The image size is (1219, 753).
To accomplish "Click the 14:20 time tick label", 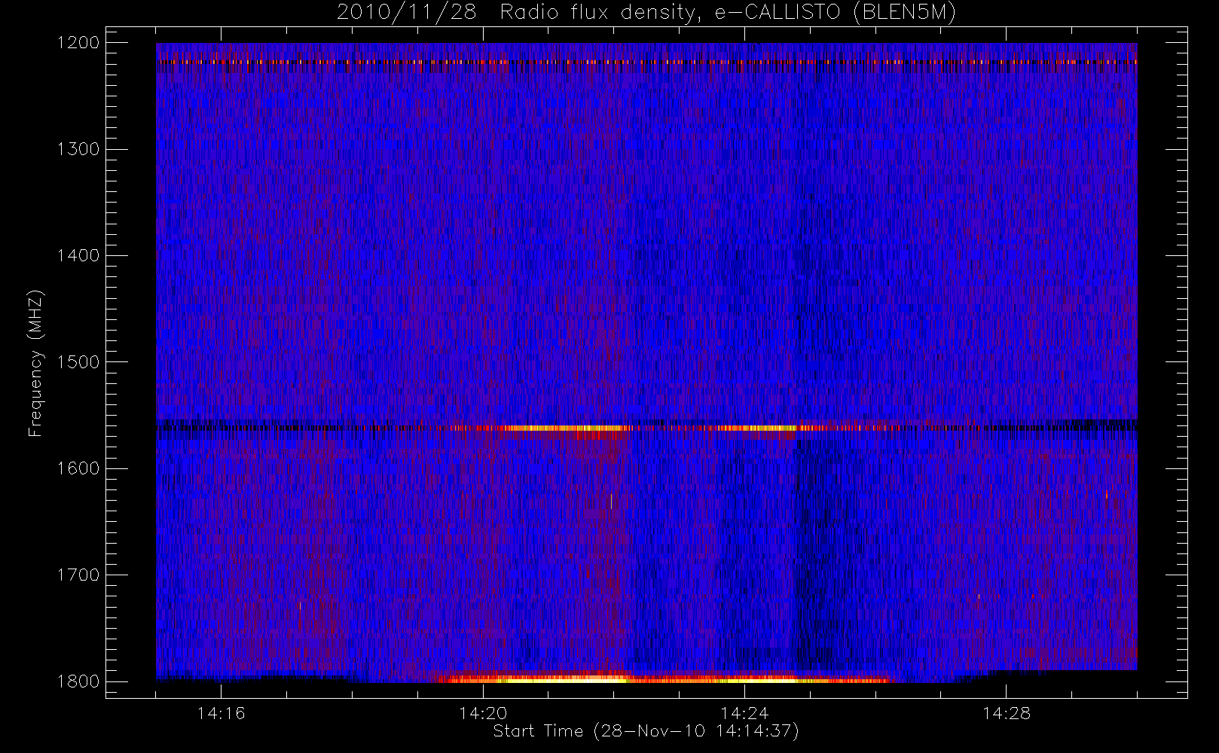I will pos(483,712).
